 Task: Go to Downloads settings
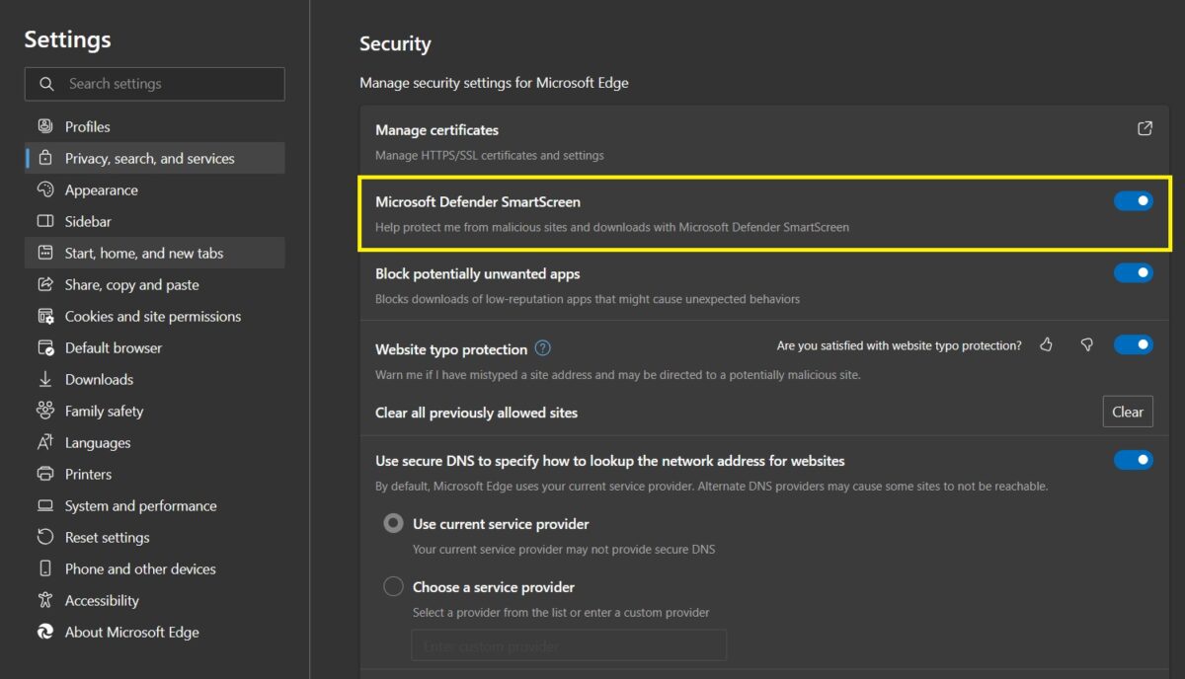tap(155, 379)
